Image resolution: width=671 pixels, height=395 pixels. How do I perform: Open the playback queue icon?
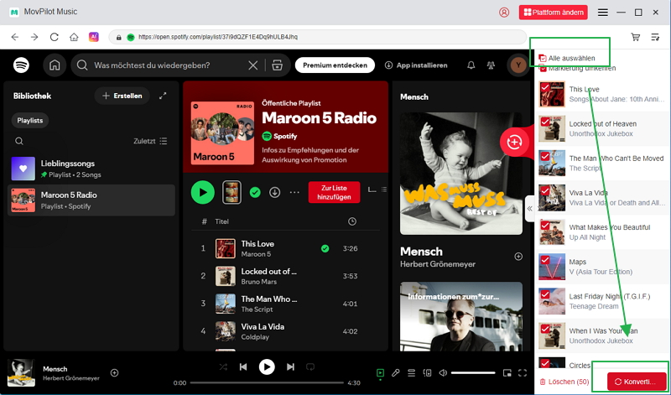411,372
